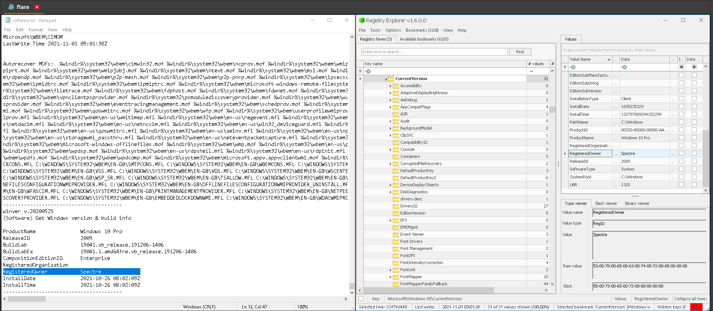Viewport: 713px width, 311px height.
Task: Toggle first checkbox in InstallationType row
Action: (681, 99)
